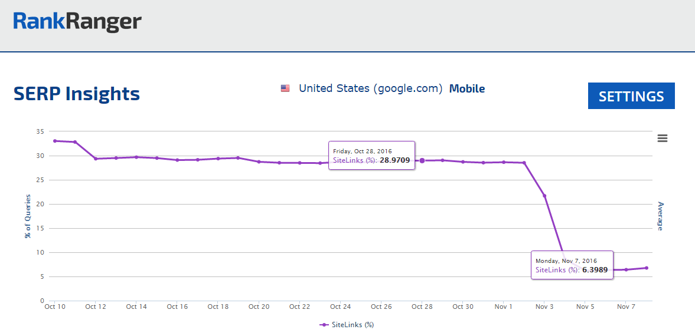Click the SERP Insights heading
Screen dimensions: 695x336
tap(77, 94)
